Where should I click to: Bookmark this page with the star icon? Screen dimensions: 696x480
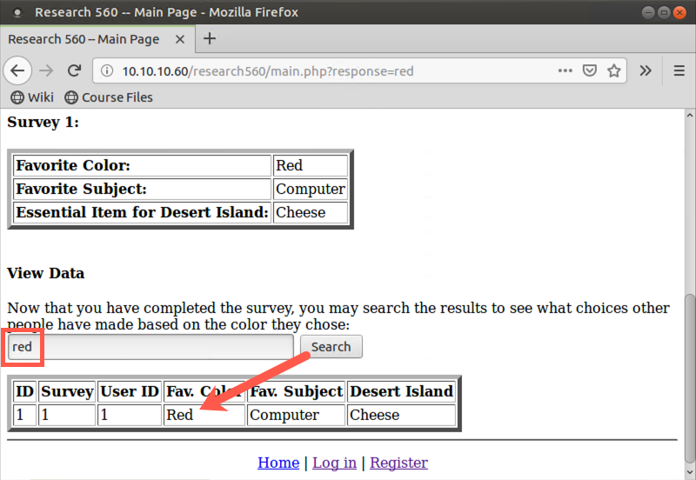[613, 70]
